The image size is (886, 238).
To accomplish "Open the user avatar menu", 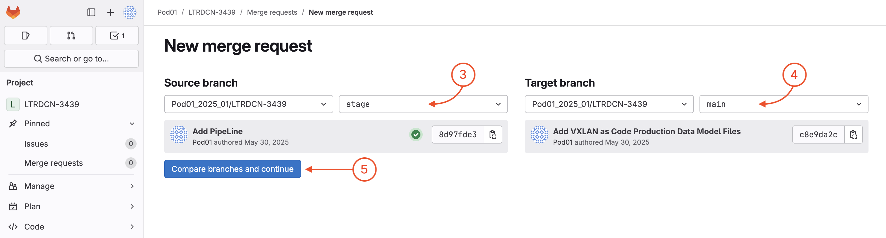I will (x=130, y=13).
